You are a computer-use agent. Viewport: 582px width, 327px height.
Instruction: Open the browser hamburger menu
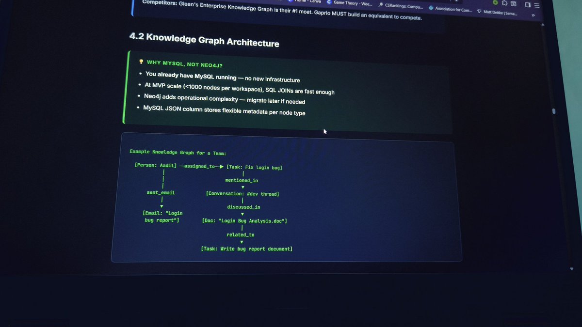(x=536, y=5)
